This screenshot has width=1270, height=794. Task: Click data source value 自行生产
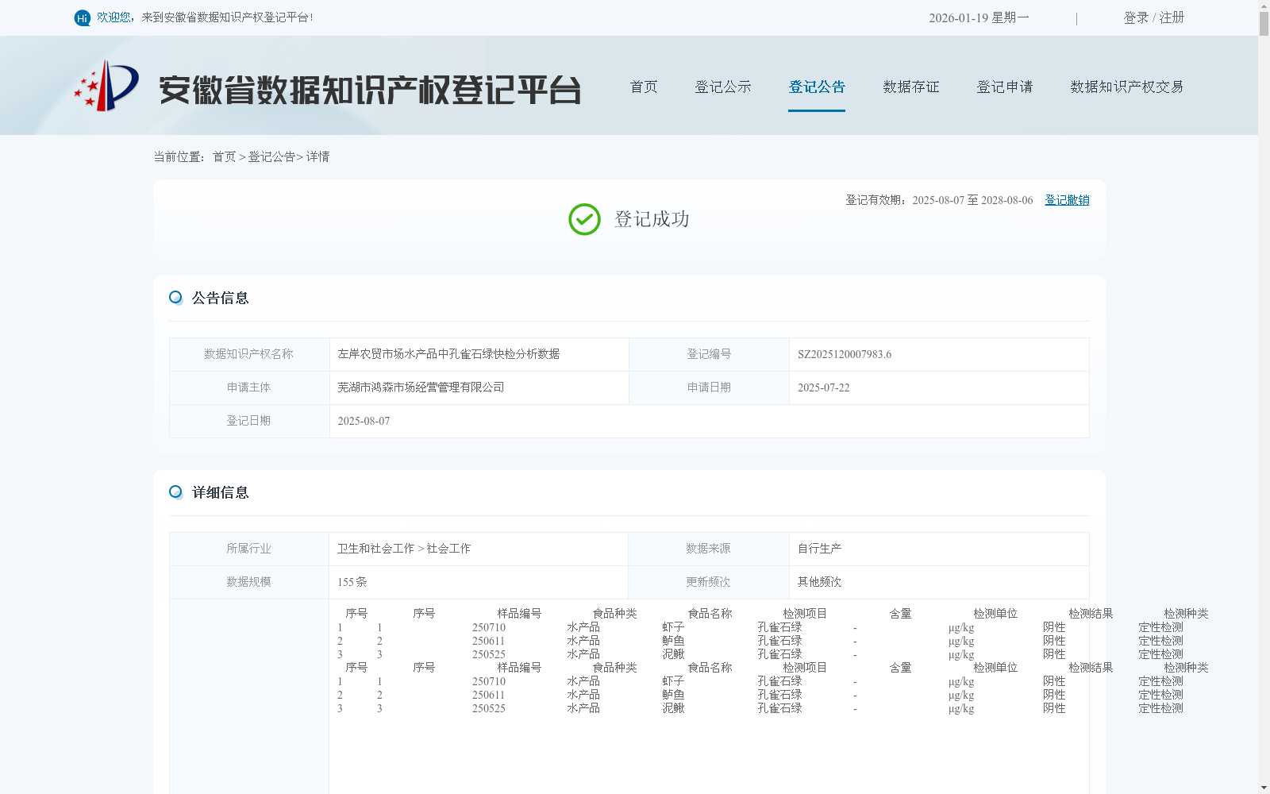click(820, 549)
